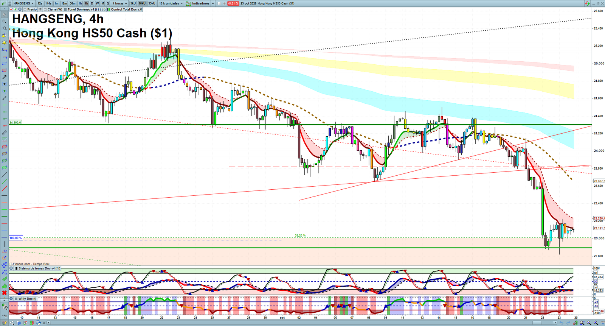Open the 4 horas timeframe dropdown
This screenshot has height=326, width=605.
tap(119, 3)
